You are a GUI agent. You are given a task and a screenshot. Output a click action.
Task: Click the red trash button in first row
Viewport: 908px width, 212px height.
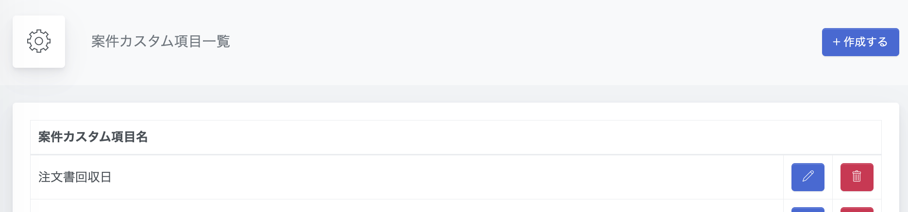tap(857, 177)
